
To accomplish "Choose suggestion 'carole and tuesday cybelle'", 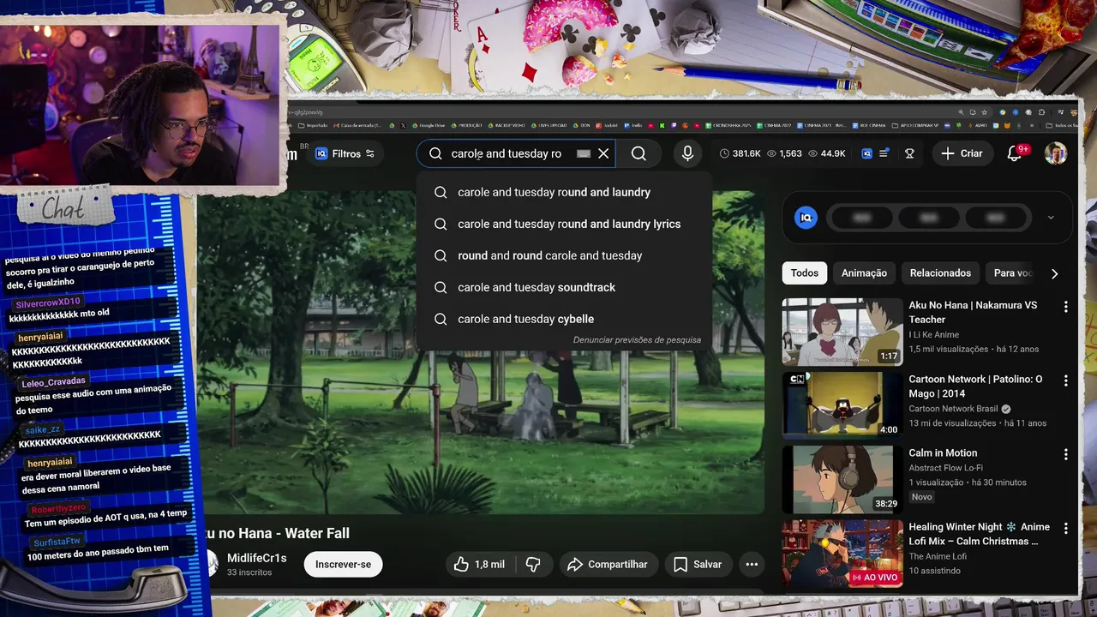I will (x=565, y=319).
